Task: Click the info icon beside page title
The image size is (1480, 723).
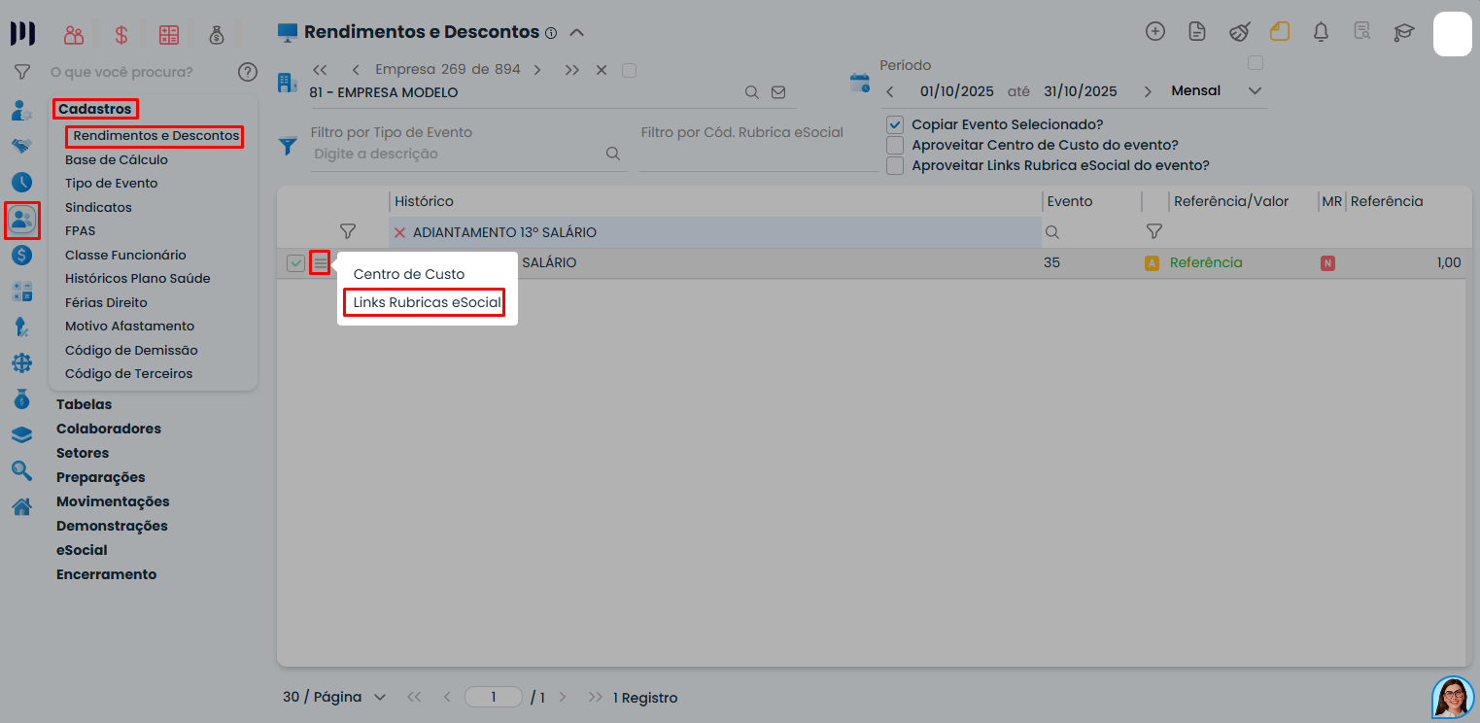Action: tap(551, 33)
